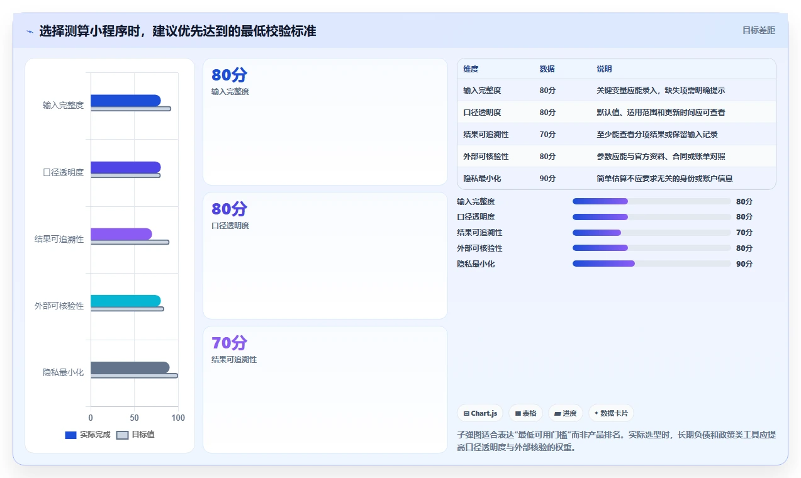Click the blue 输入完整度 actual bar in chart
The height and width of the screenshot is (478, 801).
(x=126, y=101)
